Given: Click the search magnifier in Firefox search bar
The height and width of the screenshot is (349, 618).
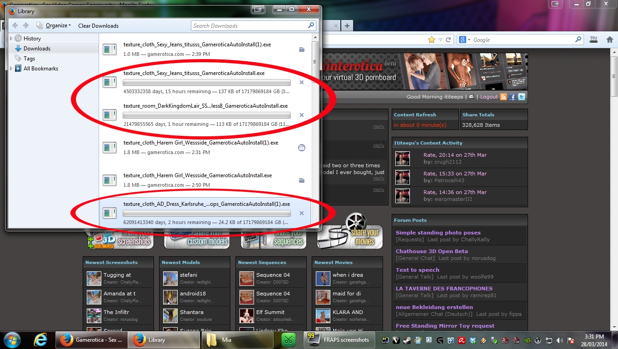Looking at the screenshot, I should pos(578,40).
